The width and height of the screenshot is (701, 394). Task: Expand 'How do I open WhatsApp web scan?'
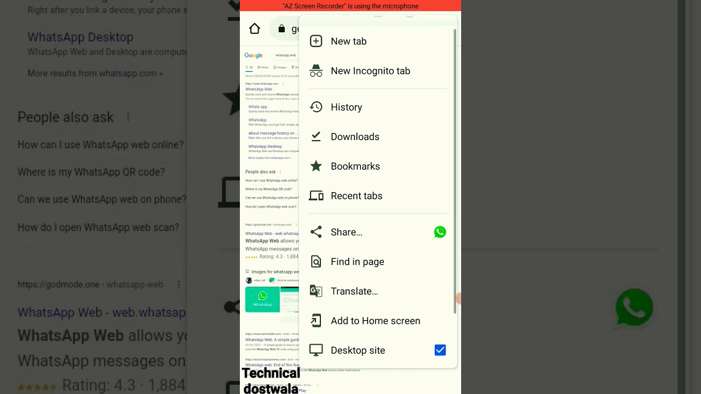pyautogui.click(x=271, y=207)
